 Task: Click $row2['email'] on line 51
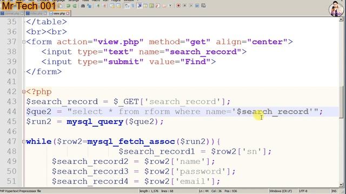click(x=179, y=181)
